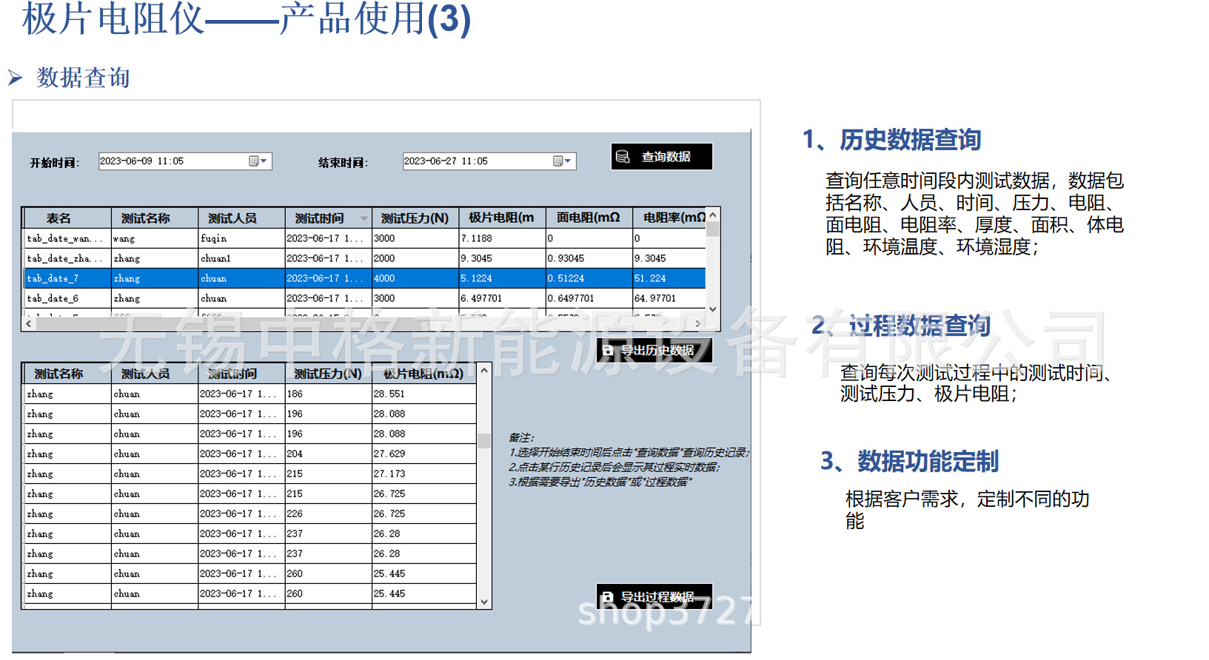Click process cell with pressure 204
This screenshot has width=1209, height=660.
point(328,454)
